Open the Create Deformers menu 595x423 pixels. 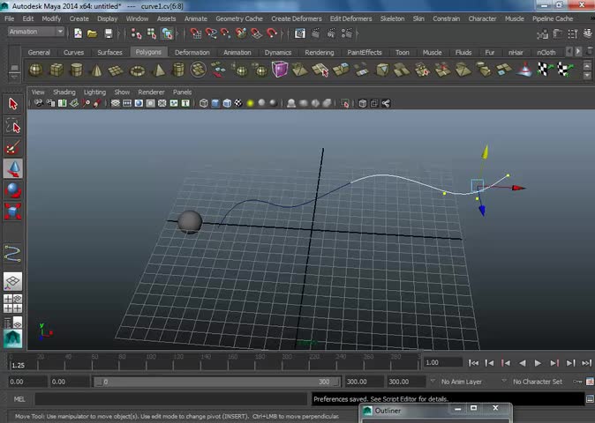click(x=297, y=19)
